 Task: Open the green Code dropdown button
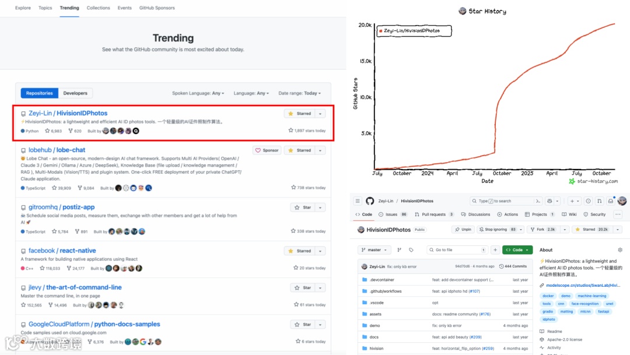[517, 250]
